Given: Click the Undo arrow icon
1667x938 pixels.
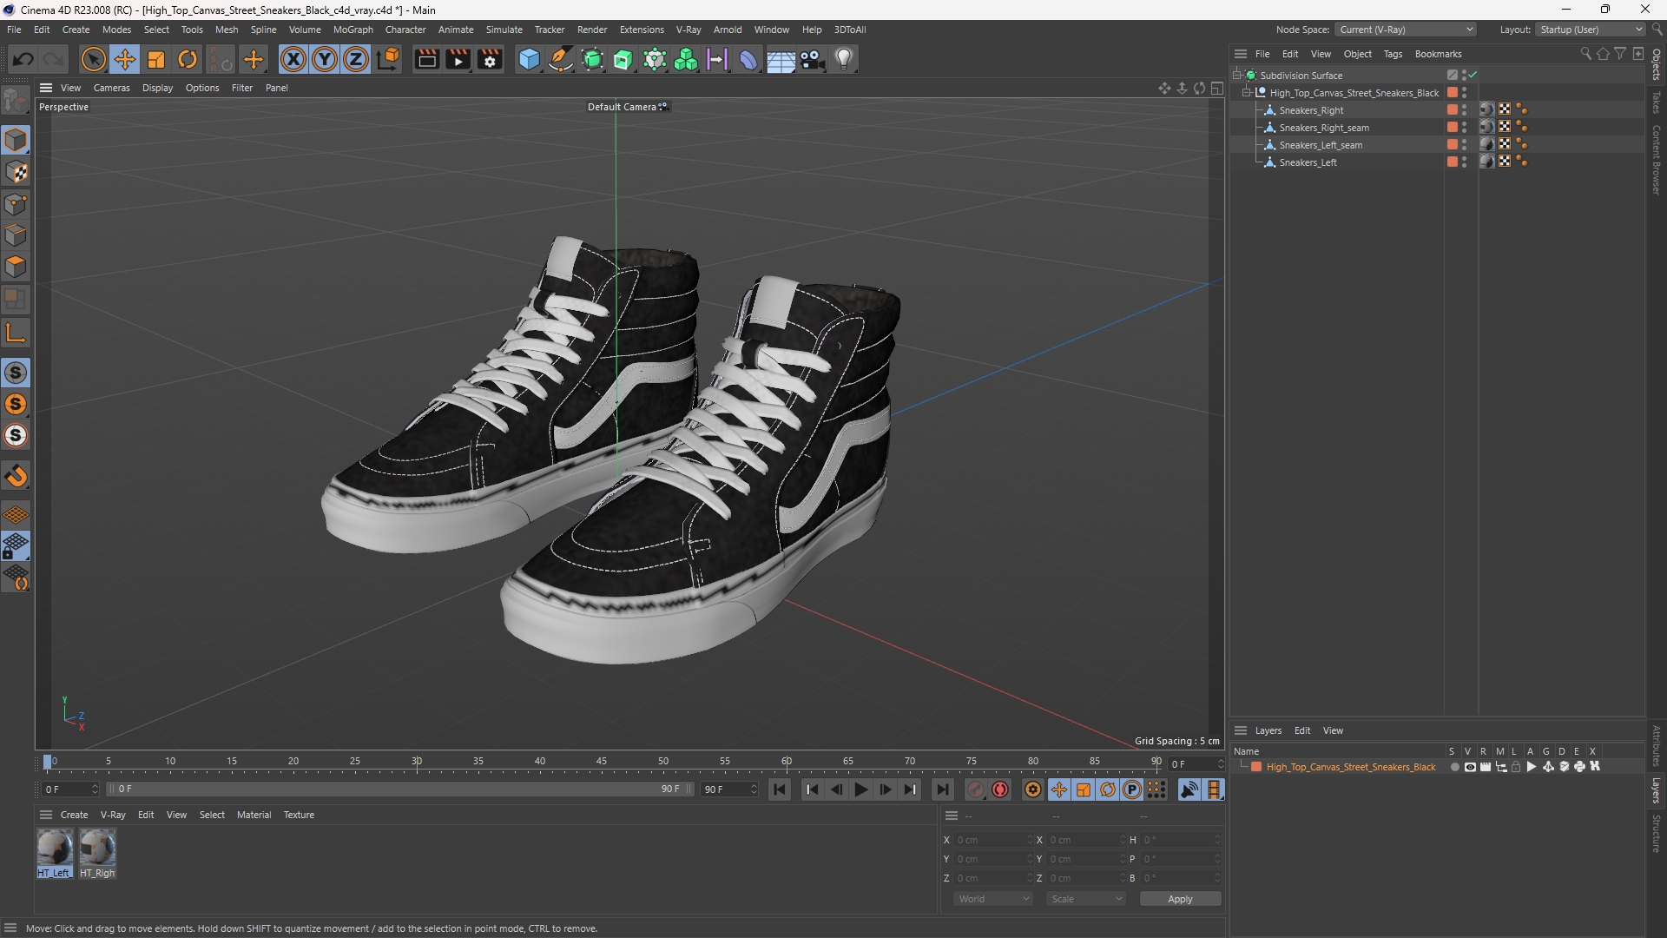Looking at the screenshot, I should coord(23,59).
